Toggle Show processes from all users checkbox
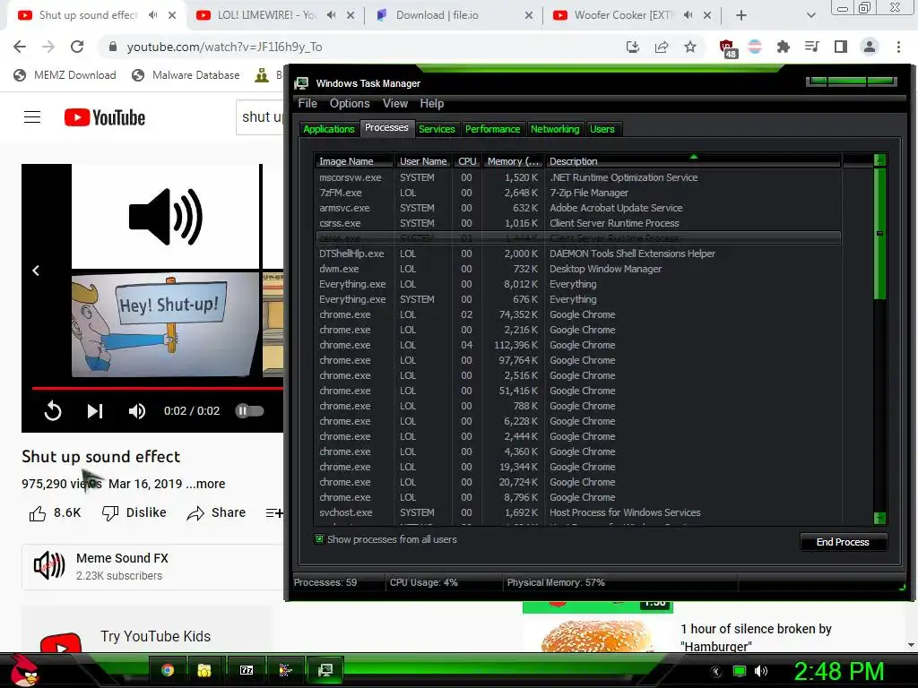The image size is (918, 688). tap(320, 538)
